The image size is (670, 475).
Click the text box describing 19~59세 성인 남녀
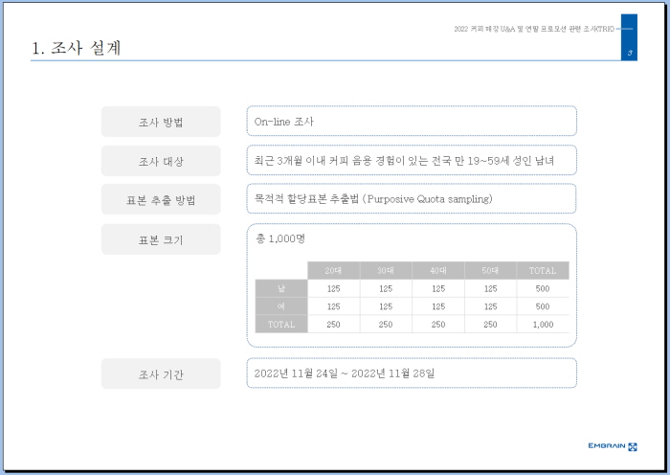coord(412,160)
